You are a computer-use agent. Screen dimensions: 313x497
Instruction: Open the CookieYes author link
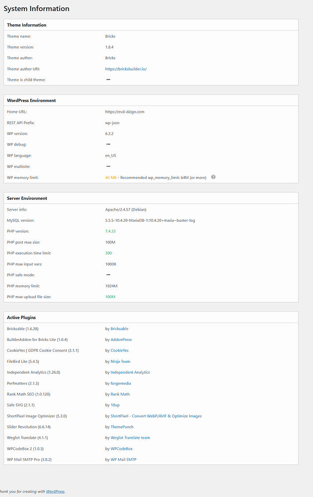pyautogui.click(x=119, y=350)
